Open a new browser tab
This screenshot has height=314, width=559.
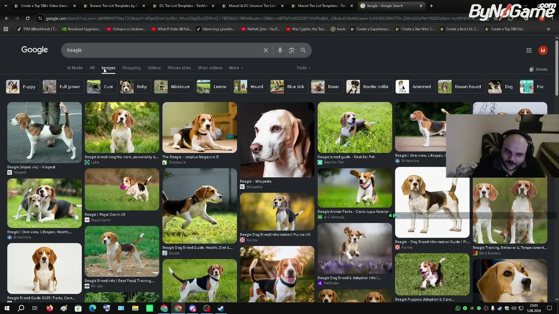(431, 6)
